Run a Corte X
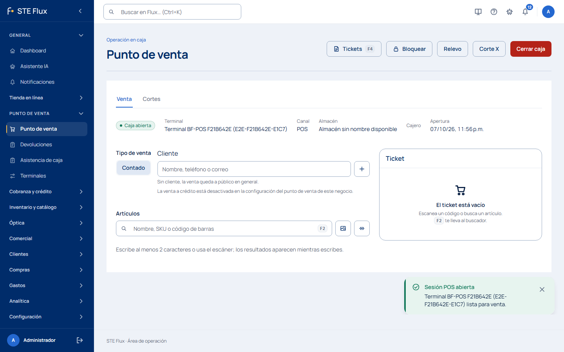The height and width of the screenshot is (352, 564). click(489, 49)
